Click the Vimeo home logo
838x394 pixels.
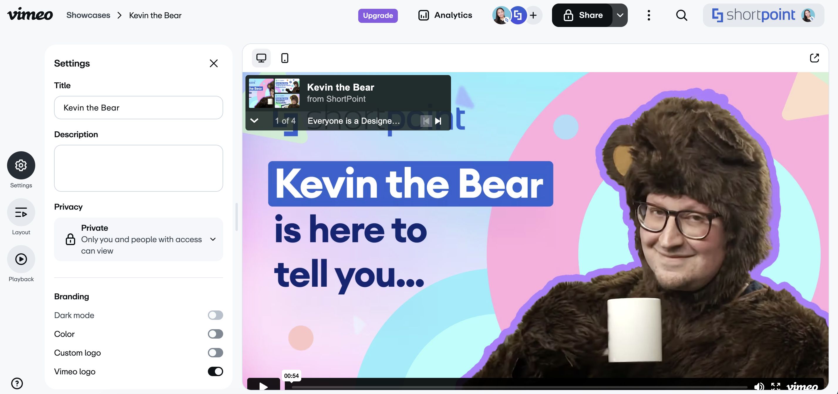pos(30,14)
